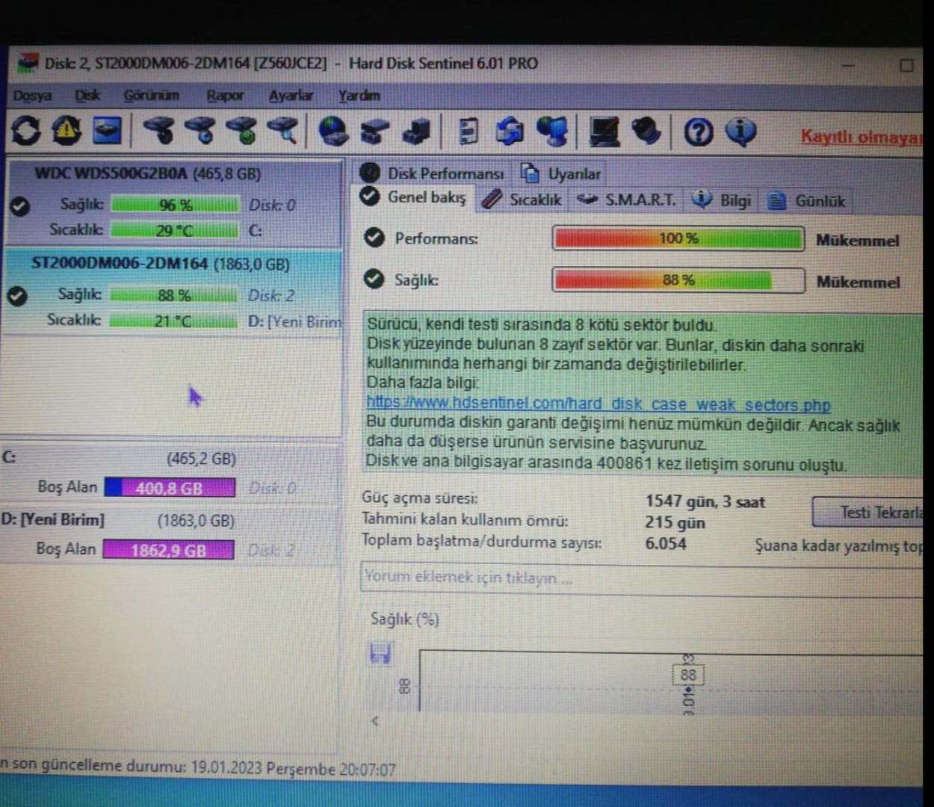Screen dimensions: 934x807
Task: Click the WDC disk 29 °C temperature bar
Action: [175, 230]
